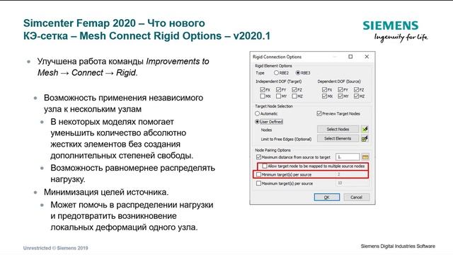Click the Select Elements button
The height and width of the screenshot is (255, 453).
[338, 139]
